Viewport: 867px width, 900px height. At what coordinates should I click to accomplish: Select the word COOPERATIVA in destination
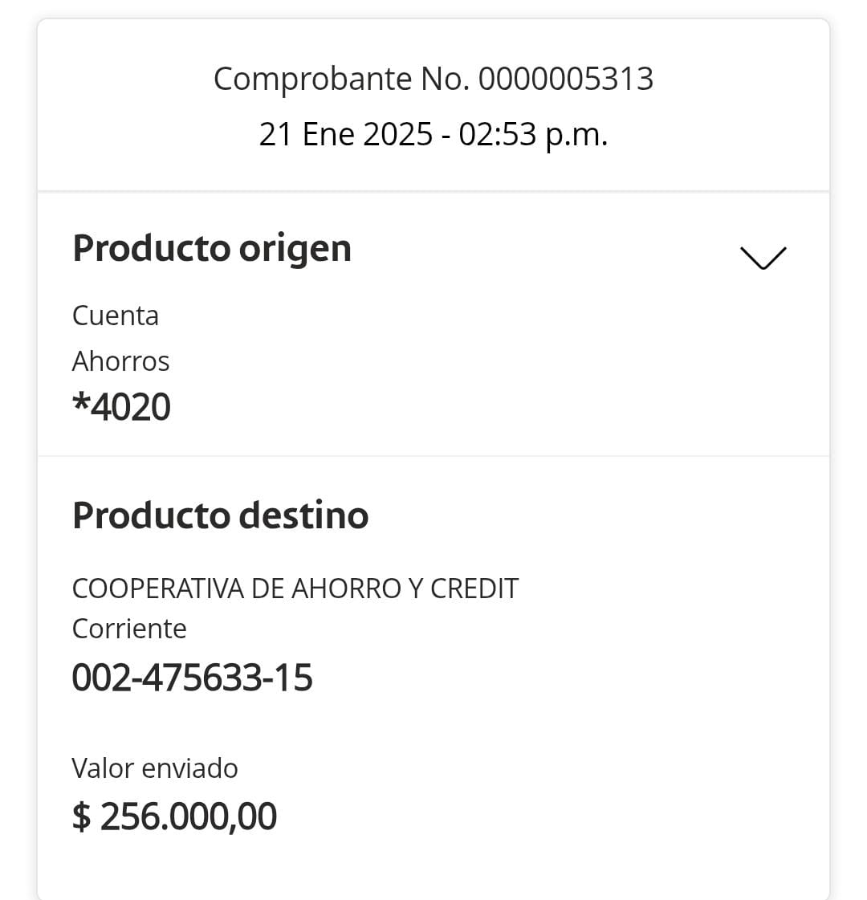(158, 588)
